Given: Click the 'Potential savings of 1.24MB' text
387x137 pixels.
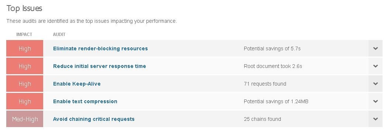Looking at the screenshot, I should coord(276,102).
